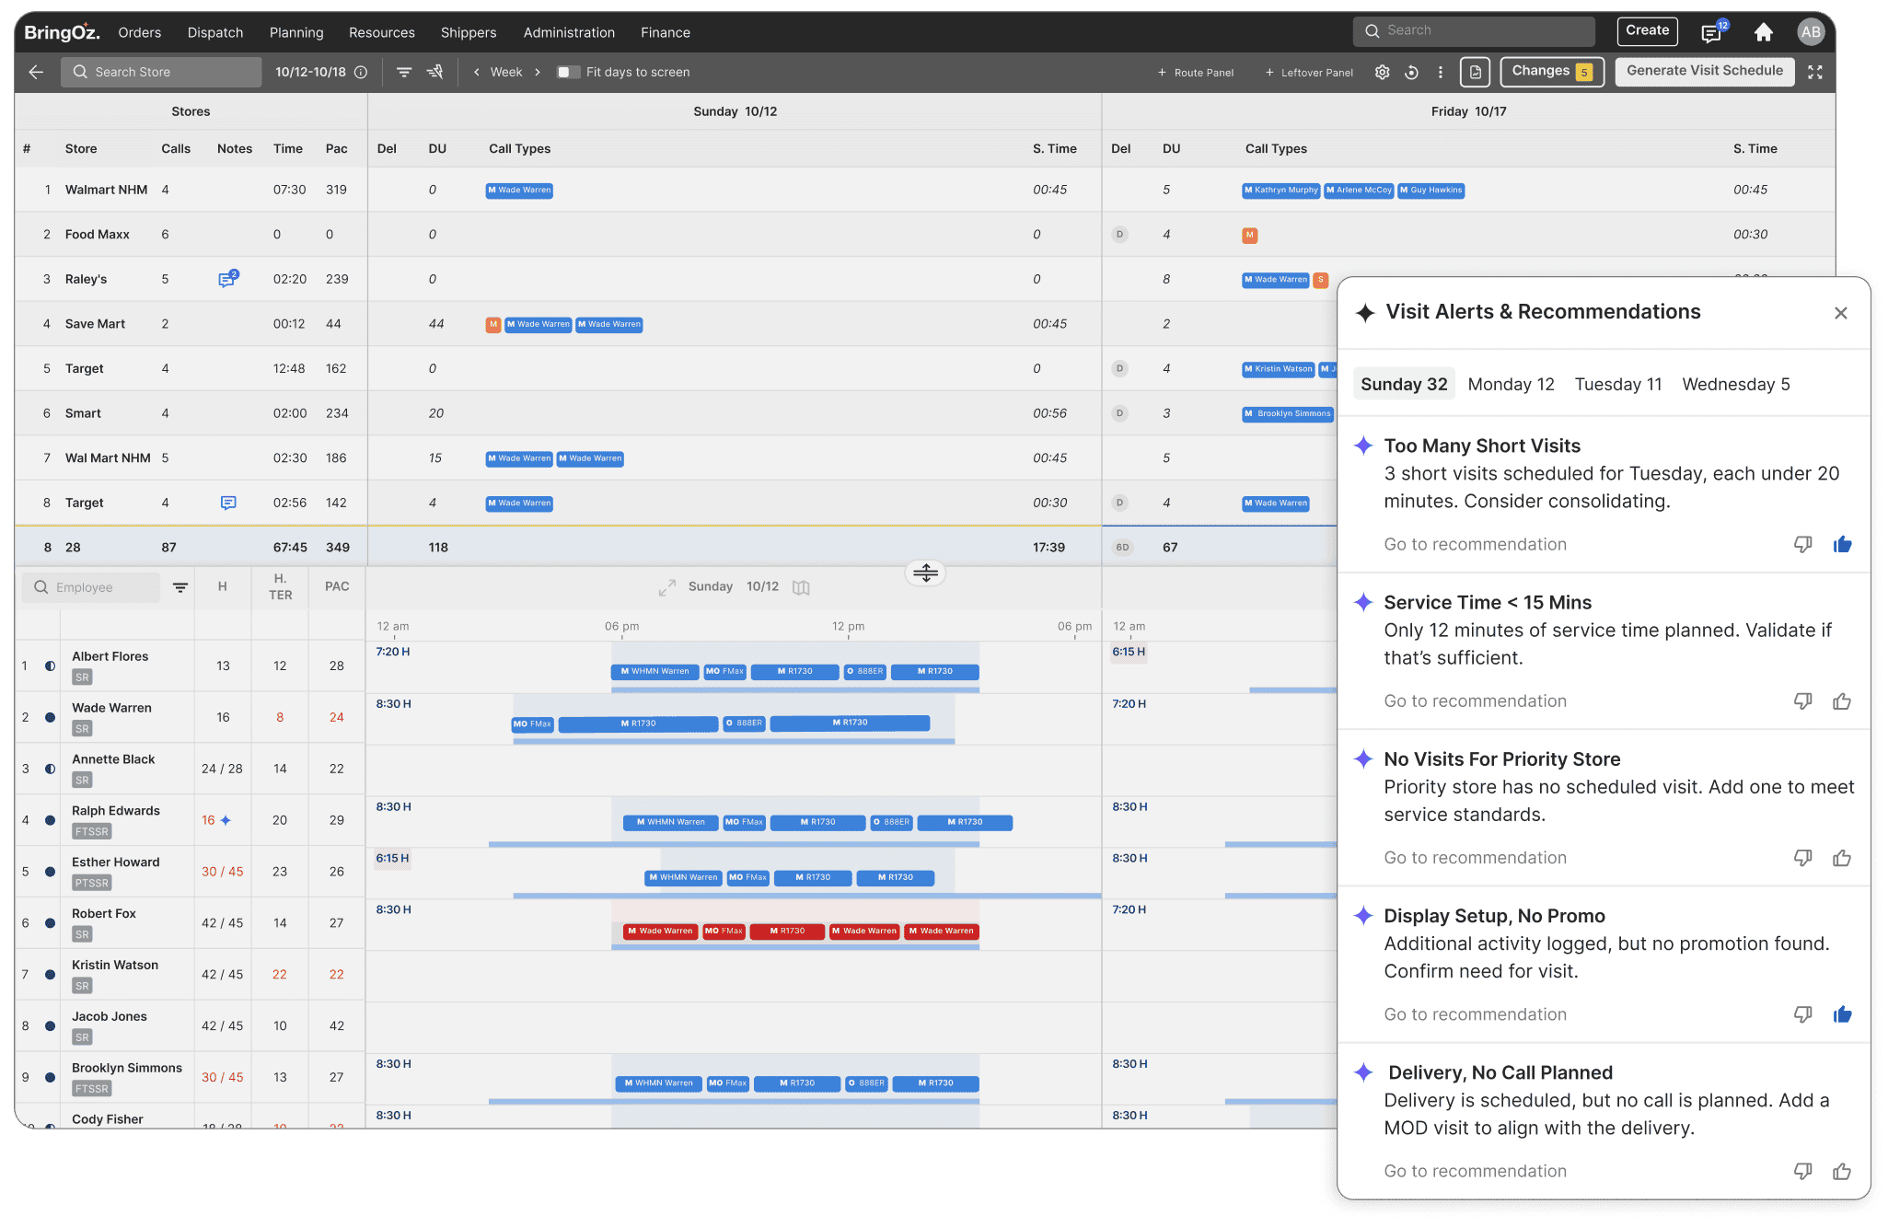Click the Search Store field

point(161,72)
